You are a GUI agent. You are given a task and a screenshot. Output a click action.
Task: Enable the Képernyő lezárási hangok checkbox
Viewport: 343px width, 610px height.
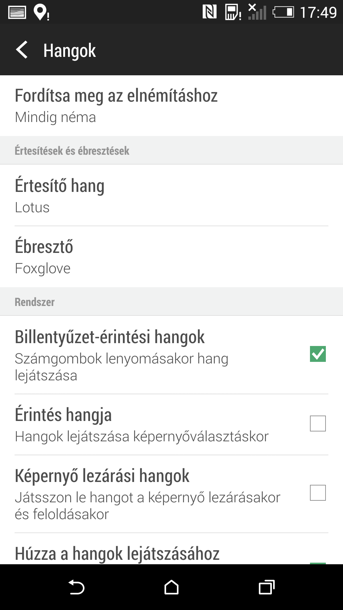pyautogui.click(x=318, y=493)
